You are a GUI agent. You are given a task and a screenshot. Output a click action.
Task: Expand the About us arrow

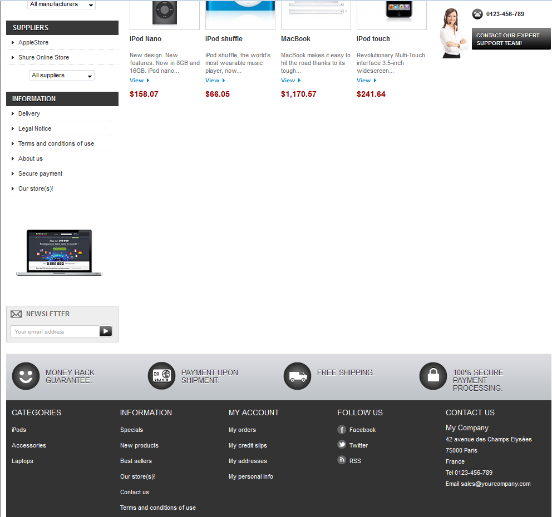(x=13, y=158)
